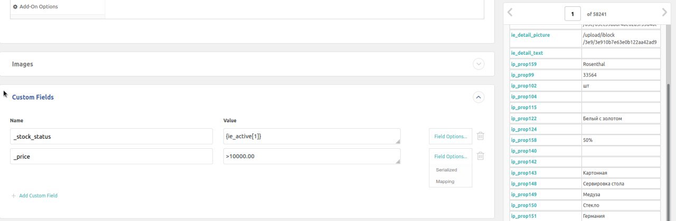Click the record number input box
The width and height of the screenshot is (676, 221).
[572, 14]
